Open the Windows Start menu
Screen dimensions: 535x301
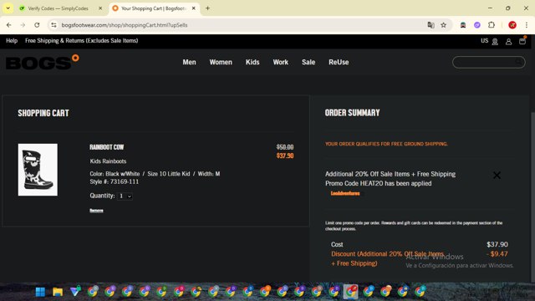click(x=40, y=292)
